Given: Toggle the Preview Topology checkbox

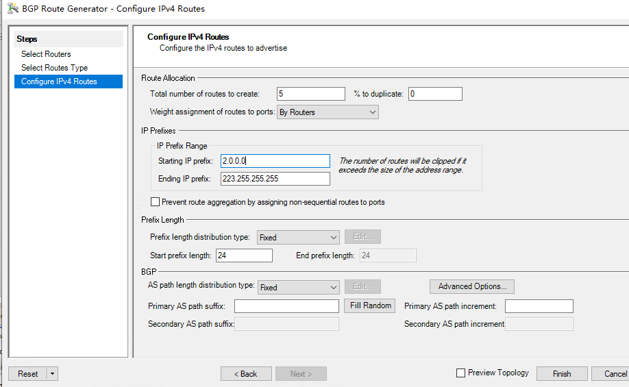Looking at the screenshot, I should tap(460, 373).
